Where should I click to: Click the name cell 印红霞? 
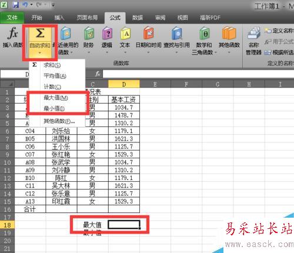pos(61,201)
